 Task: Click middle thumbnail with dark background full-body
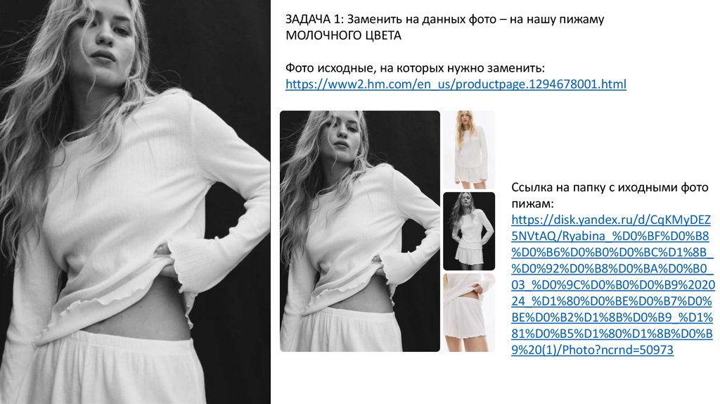469,231
